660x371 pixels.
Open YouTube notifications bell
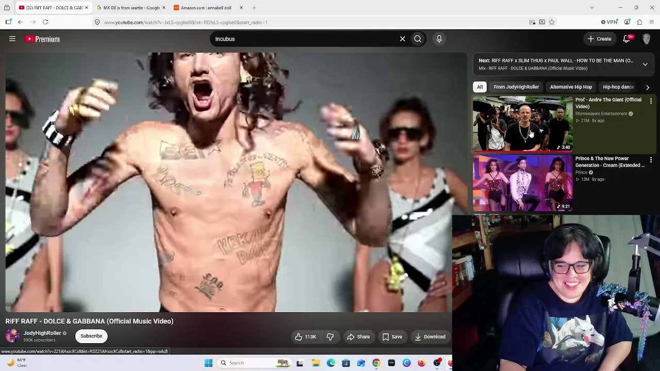click(x=627, y=39)
